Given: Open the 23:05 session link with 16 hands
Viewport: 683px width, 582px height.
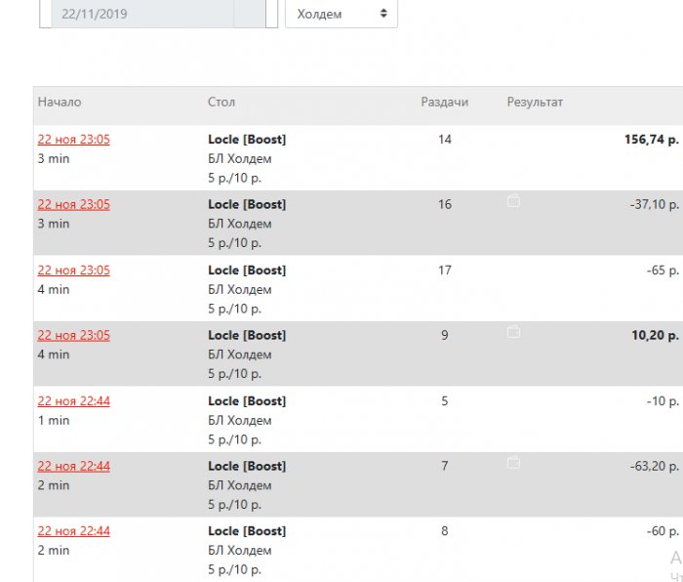Looking at the screenshot, I should [74, 205].
